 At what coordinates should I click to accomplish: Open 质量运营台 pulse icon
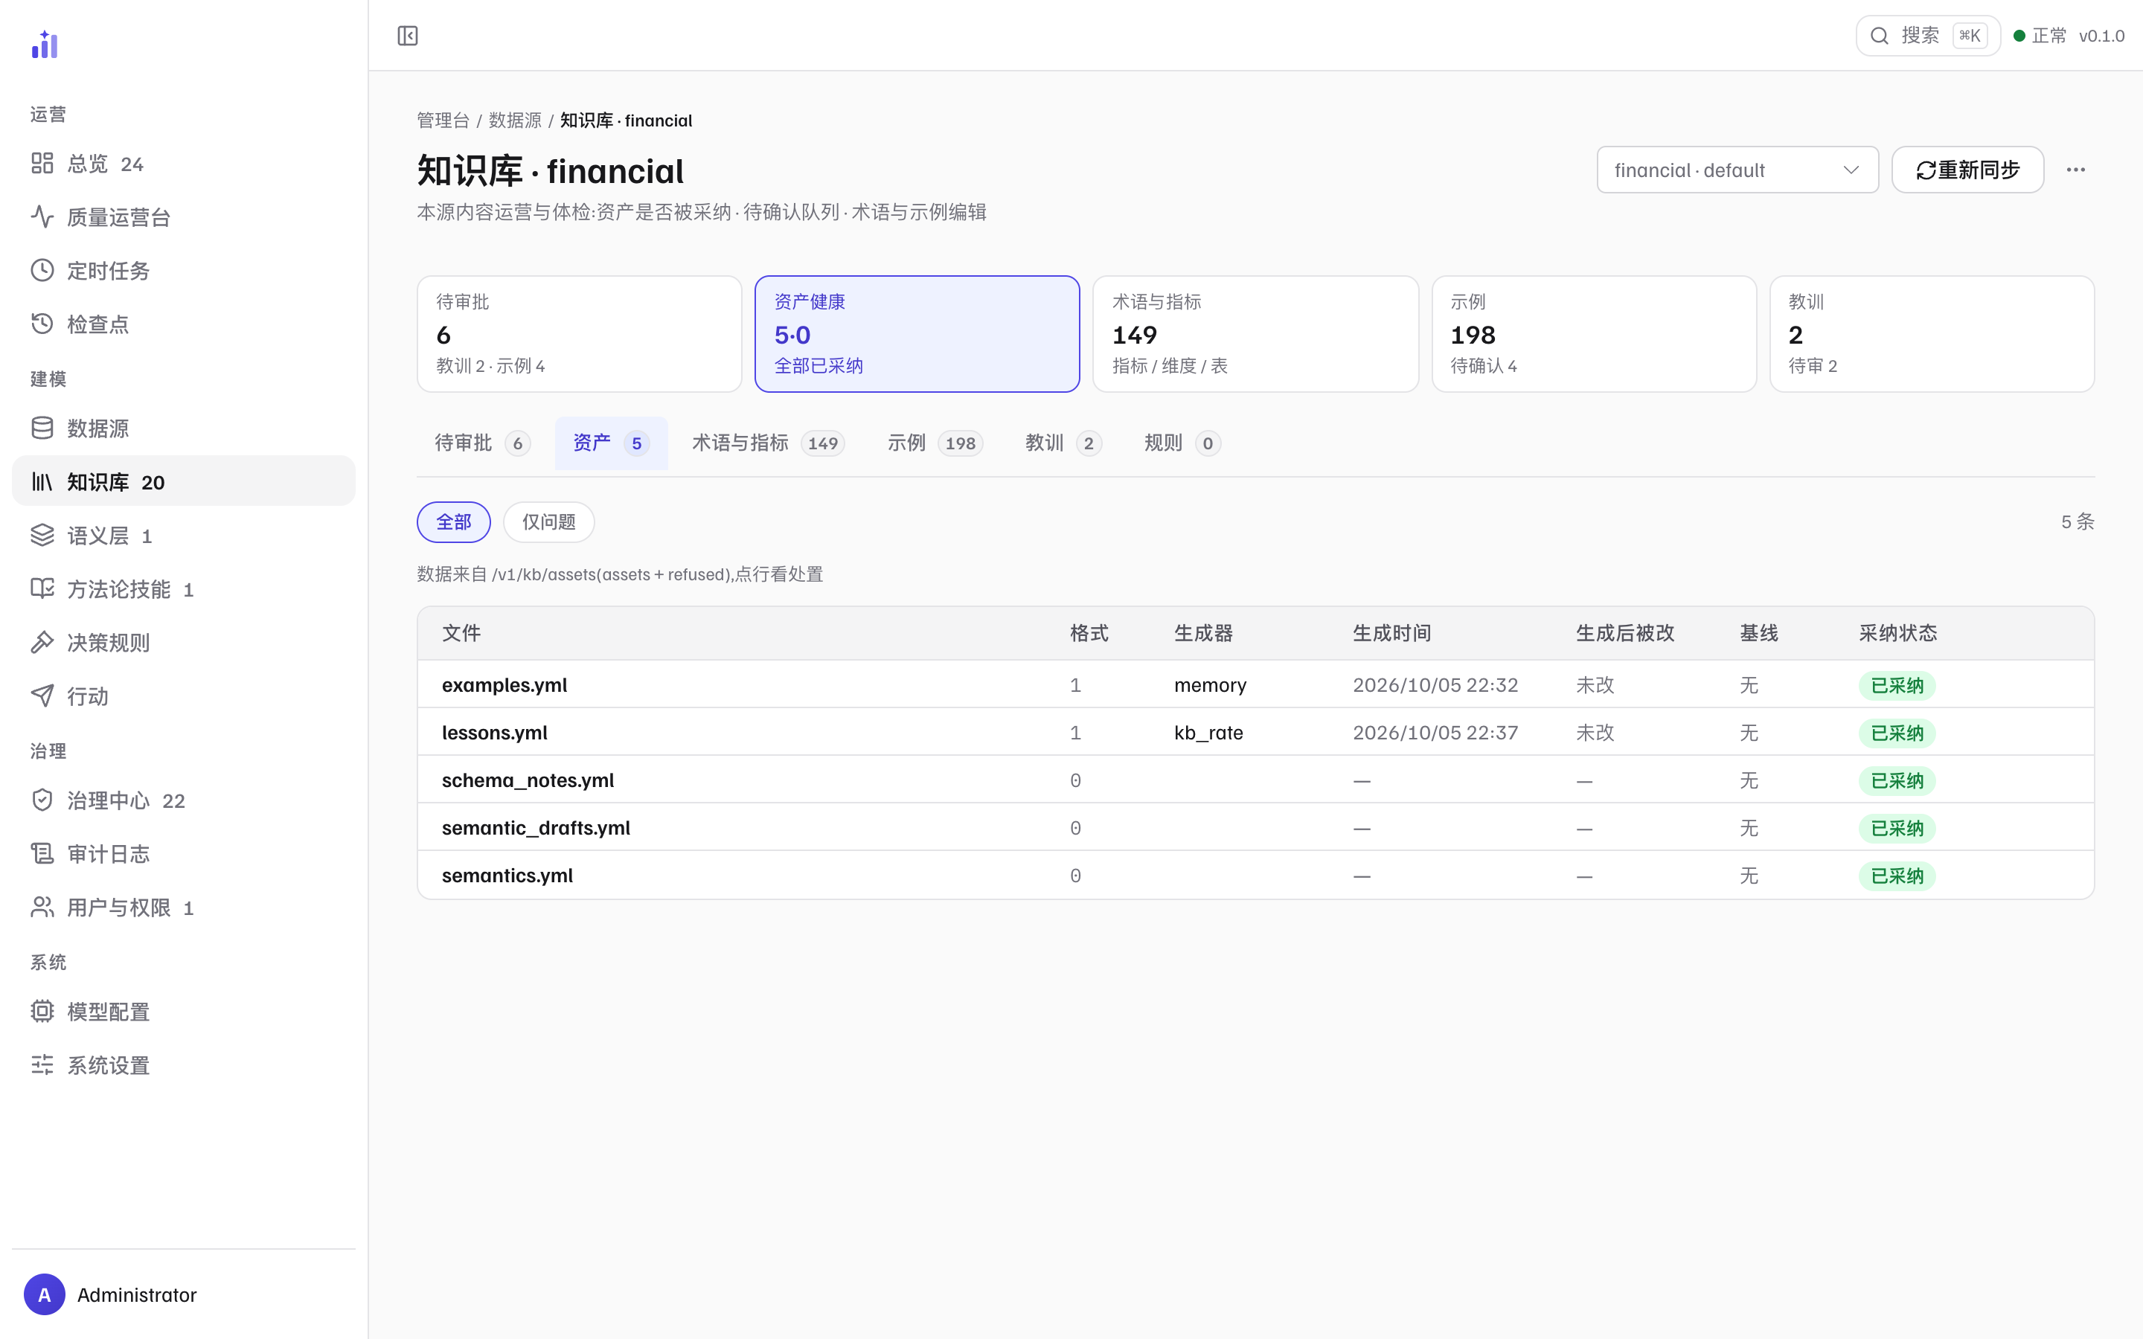(x=42, y=217)
